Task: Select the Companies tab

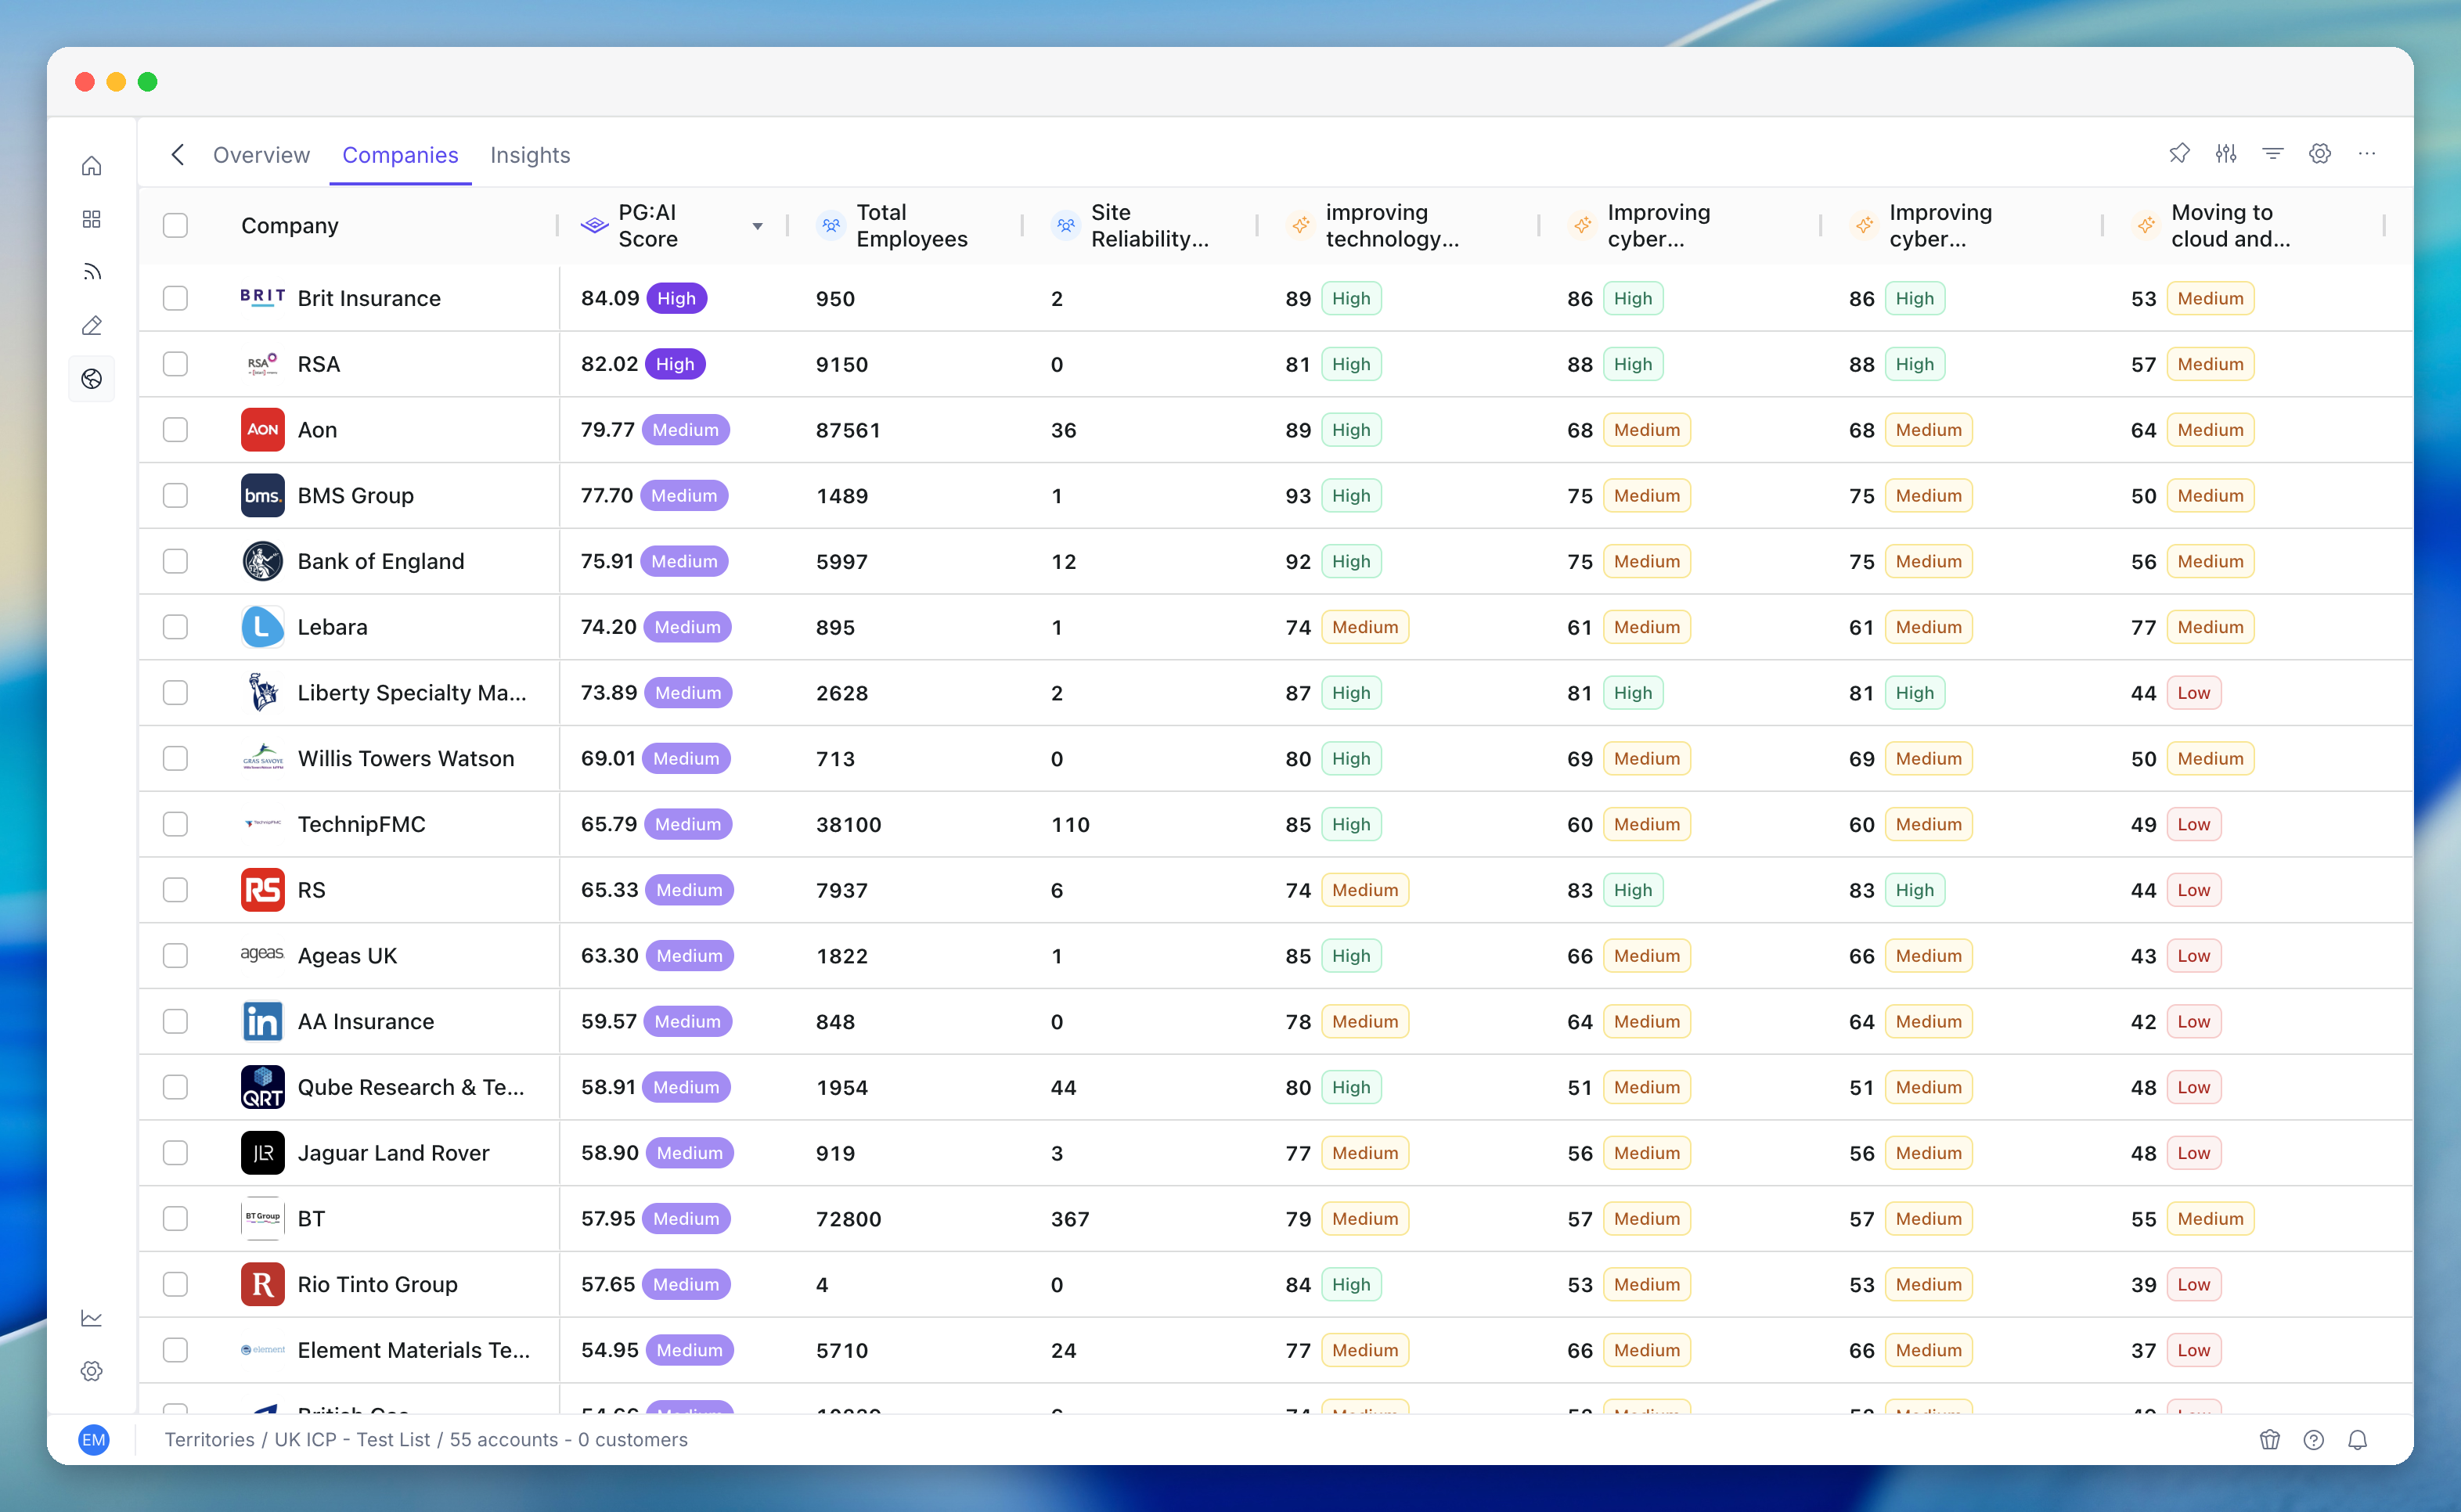Action: pyautogui.click(x=400, y=155)
